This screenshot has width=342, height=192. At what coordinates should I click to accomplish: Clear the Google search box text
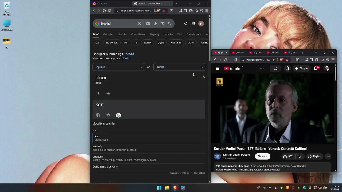pos(139,23)
